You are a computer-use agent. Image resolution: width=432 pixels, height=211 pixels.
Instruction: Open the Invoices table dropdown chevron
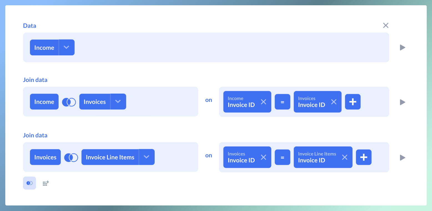[118, 102]
